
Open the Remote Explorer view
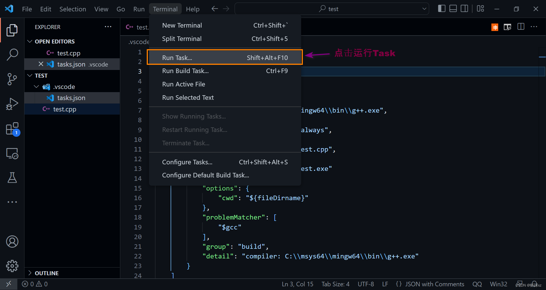[x=12, y=154]
